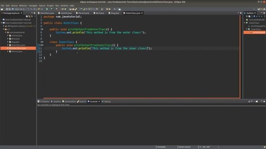Close the Outline view tab
The image size is (266, 149).
(x=255, y=13)
